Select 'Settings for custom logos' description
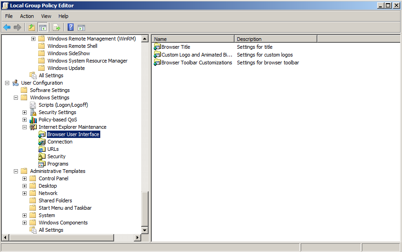402x252 pixels. 264,55
